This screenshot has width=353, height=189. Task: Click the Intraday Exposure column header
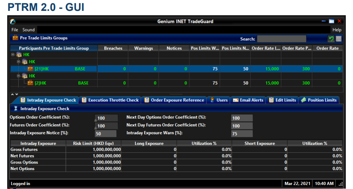pos(38,144)
